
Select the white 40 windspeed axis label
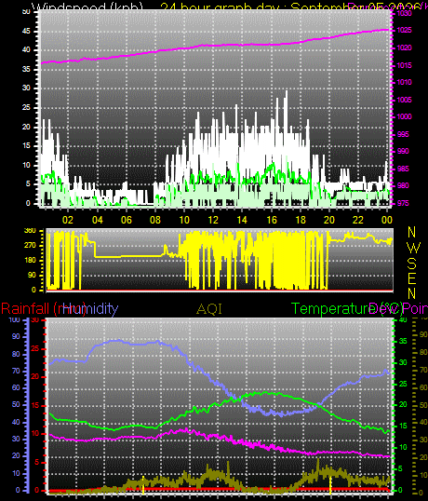(26, 50)
